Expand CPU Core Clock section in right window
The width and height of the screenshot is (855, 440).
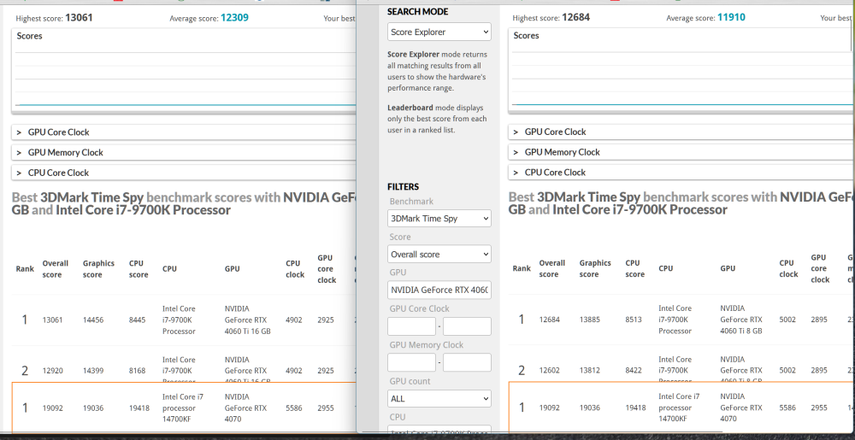(555, 173)
